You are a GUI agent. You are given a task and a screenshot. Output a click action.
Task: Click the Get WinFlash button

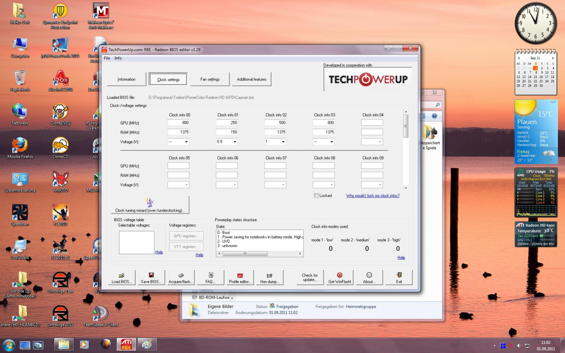coord(340,278)
